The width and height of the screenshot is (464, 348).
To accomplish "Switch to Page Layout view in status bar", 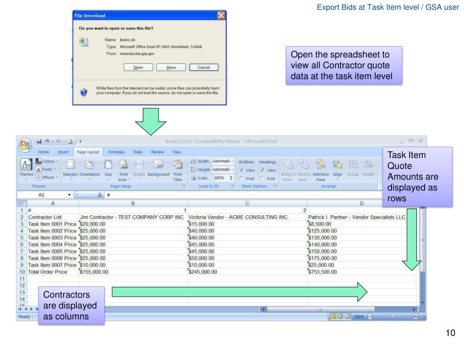I will pyautogui.click(x=340, y=316).
